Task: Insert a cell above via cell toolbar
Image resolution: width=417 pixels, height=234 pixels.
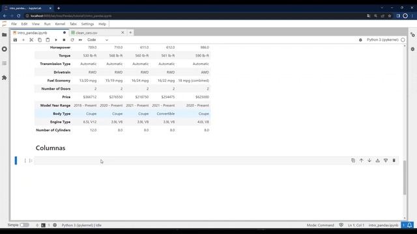Action: [x=378, y=161]
